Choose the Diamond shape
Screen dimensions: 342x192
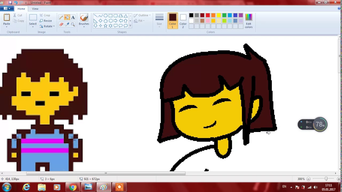coord(100,21)
